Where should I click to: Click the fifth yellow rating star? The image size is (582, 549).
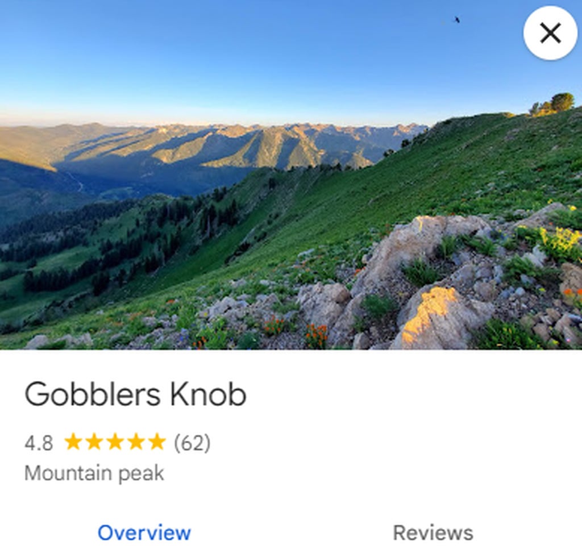[x=157, y=442]
